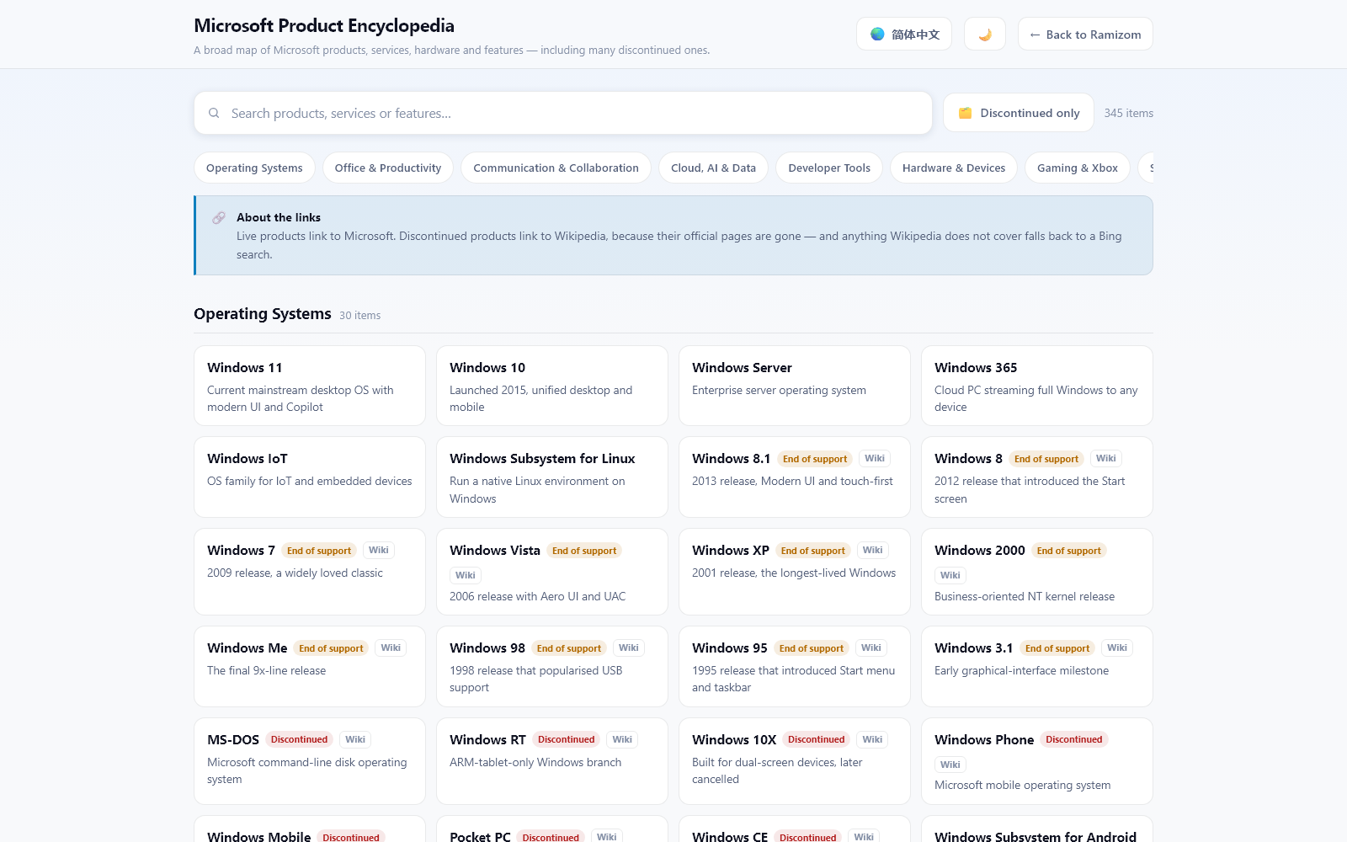Image resolution: width=1347 pixels, height=842 pixels.
Task: Click the Wiki badge on Windows 8
Action: [x=1106, y=459]
